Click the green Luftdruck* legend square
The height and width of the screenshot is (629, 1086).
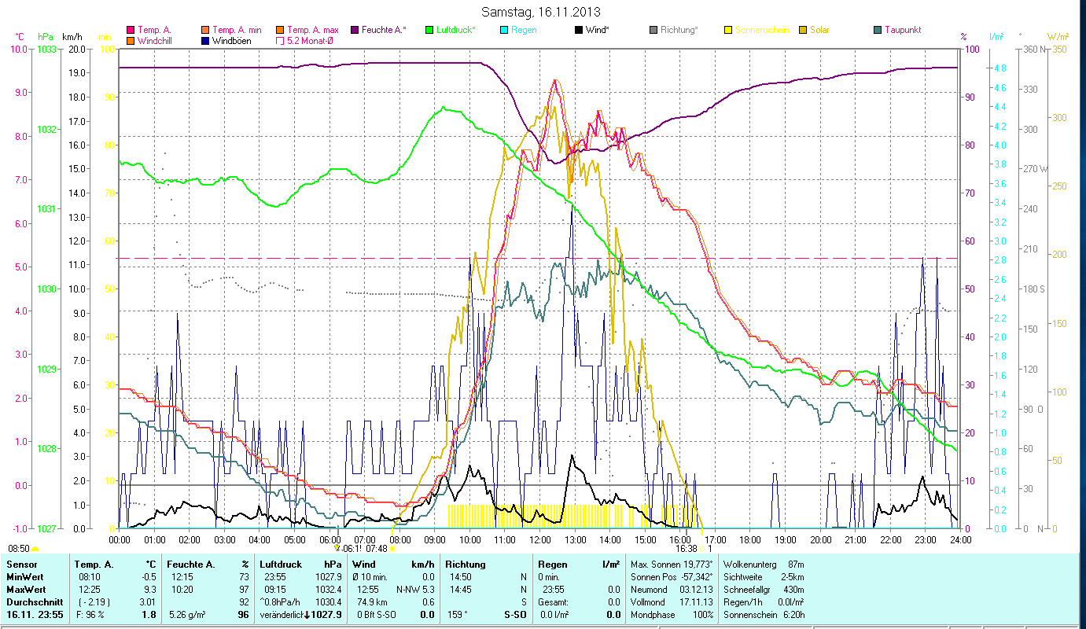point(429,31)
